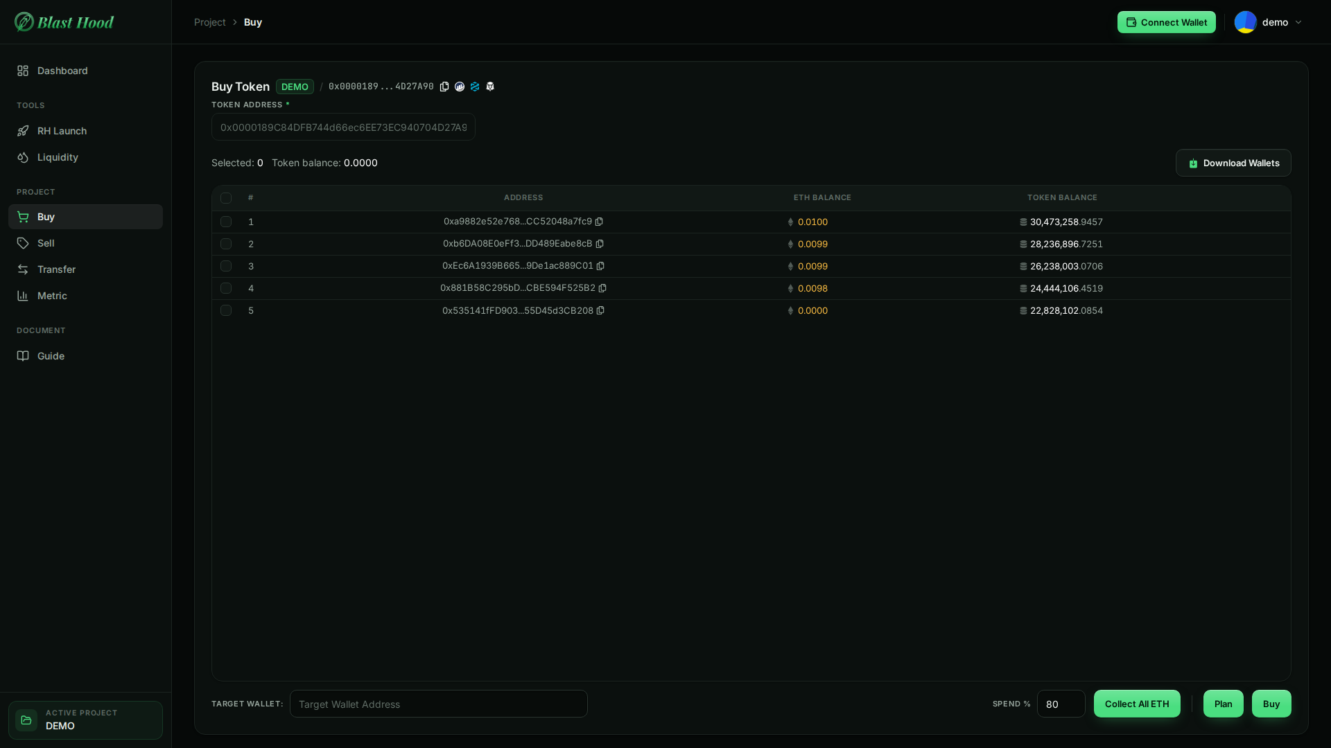
Task: Open the Metric page
Action: [x=85, y=296]
